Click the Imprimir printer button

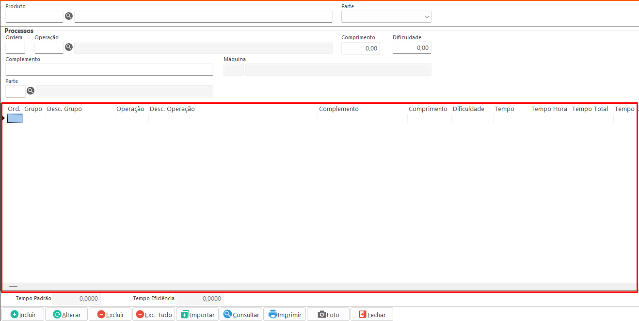285,315
